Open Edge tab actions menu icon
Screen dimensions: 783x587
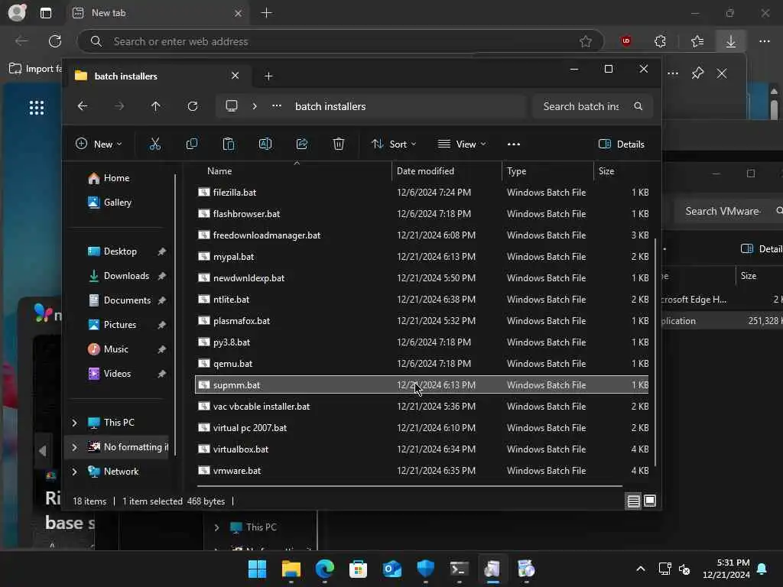point(45,13)
